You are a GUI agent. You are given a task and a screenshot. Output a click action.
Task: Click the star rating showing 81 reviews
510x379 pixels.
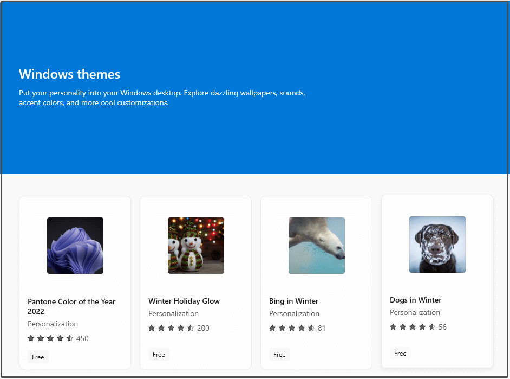point(297,328)
